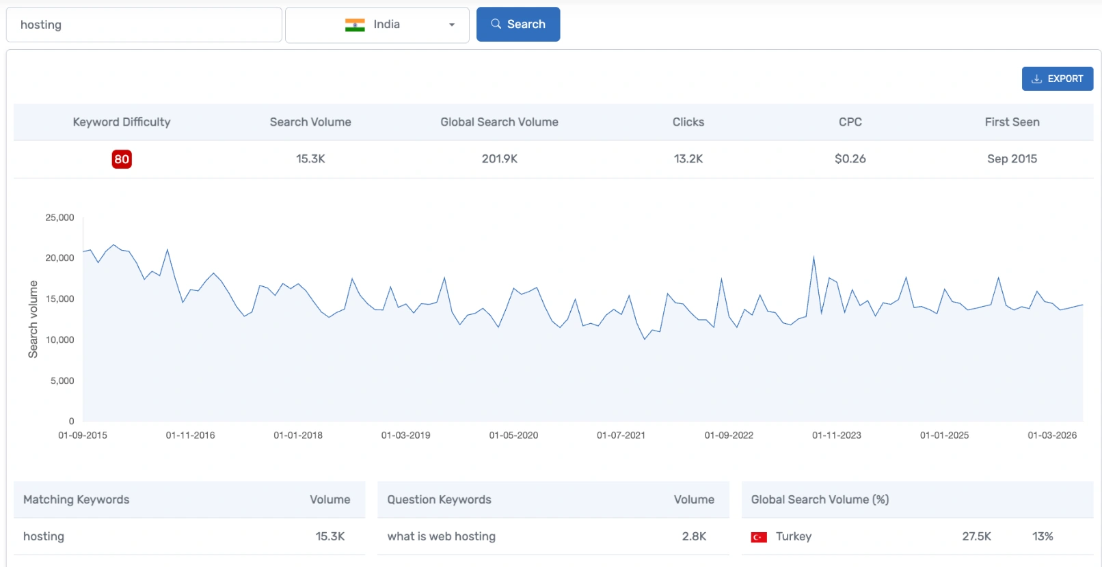
Task: Click the 01-09-2015 date axis label
Action: click(x=83, y=435)
